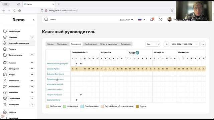This screenshot has height=120, width=214.
Task: Click the Сотрудники people icon
Action: pyautogui.click(x=5, y=69)
